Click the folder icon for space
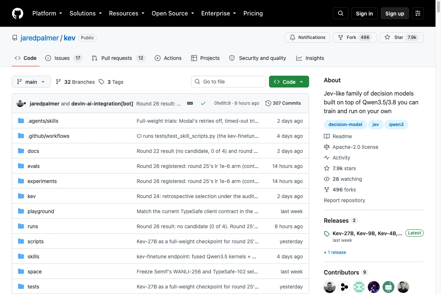Image resolution: width=441 pixels, height=294 pixels. point(21,272)
